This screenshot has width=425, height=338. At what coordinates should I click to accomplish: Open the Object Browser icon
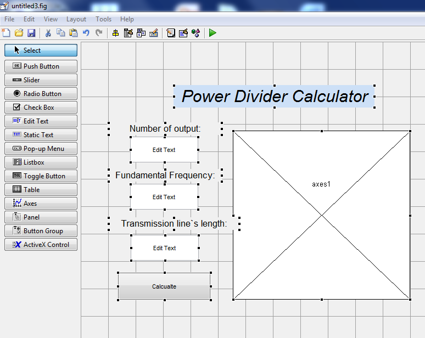(195, 33)
